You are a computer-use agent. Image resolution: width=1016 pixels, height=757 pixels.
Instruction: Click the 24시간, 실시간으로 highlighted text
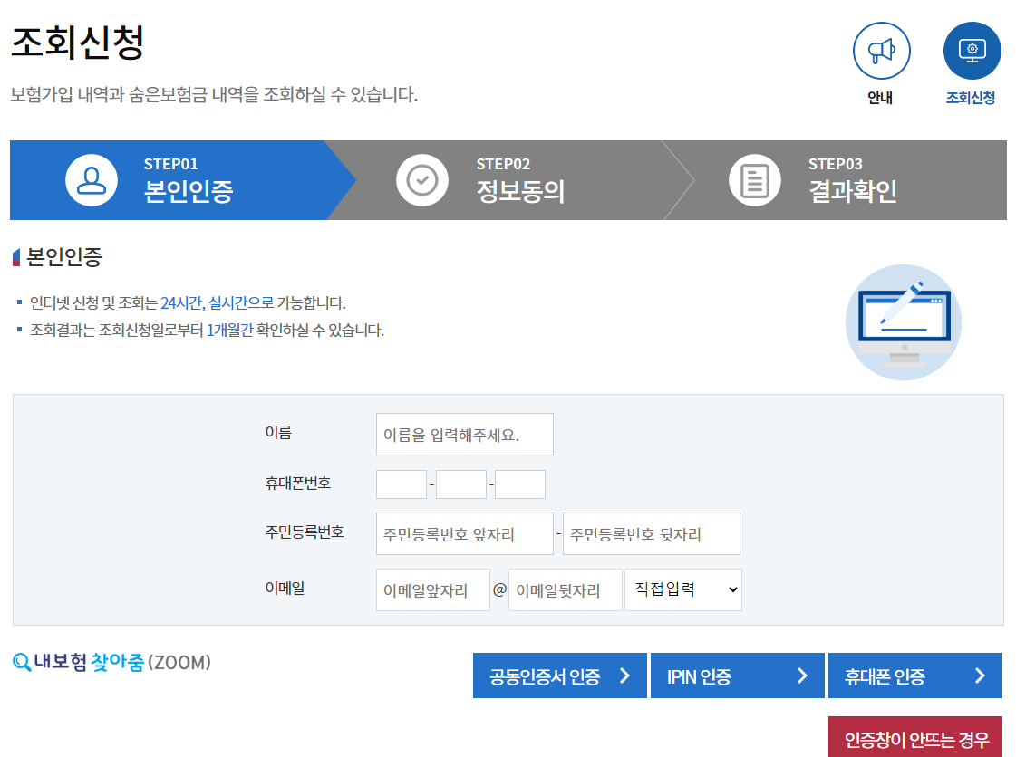click(x=217, y=303)
